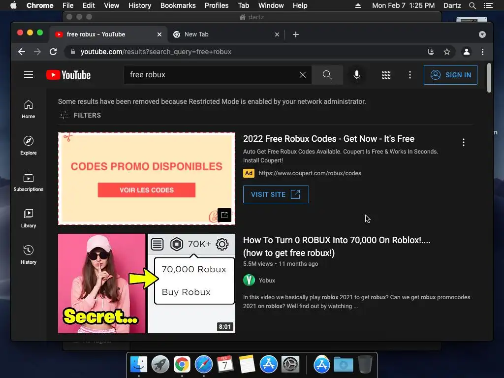Select the free robux - YouTube tab
This screenshot has width=504, height=378.
108,34
